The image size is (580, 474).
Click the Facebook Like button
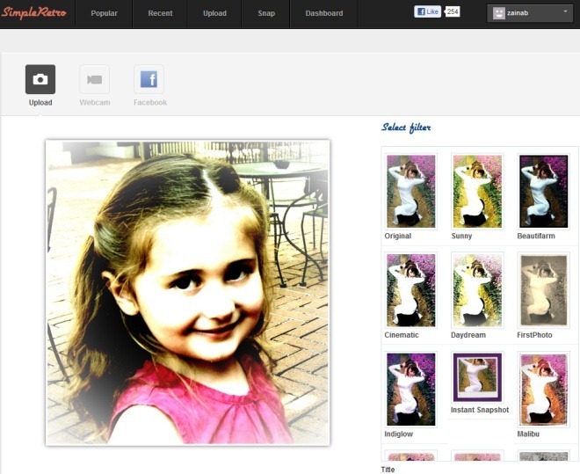(427, 11)
